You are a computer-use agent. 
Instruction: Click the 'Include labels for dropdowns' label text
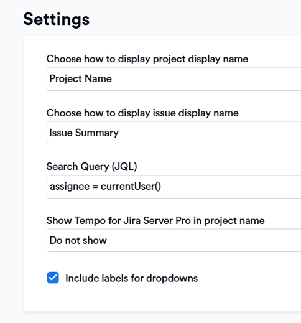tap(131, 278)
